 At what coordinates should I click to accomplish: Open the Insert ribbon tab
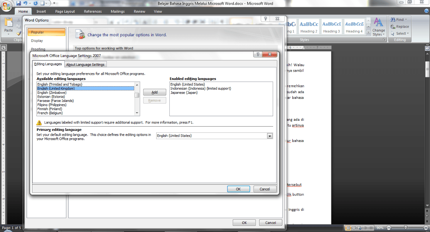41,12
